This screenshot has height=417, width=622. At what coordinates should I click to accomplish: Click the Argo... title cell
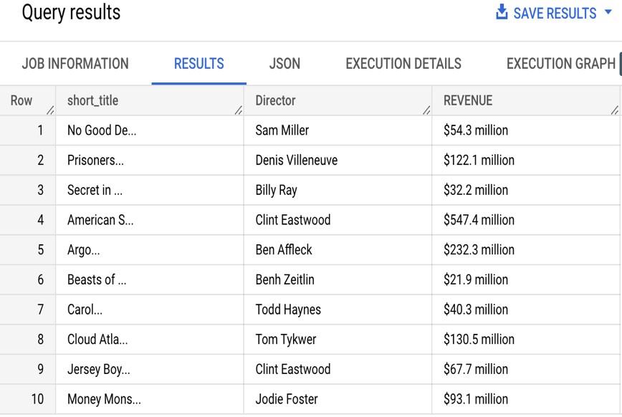(150, 250)
